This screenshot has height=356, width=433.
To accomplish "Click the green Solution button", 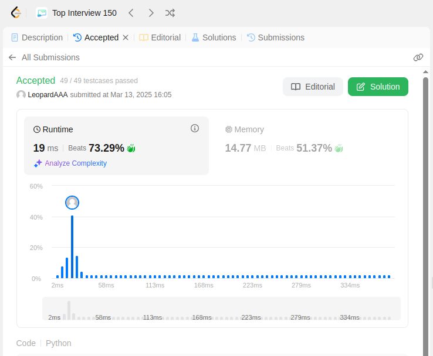I will (x=378, y=87).
